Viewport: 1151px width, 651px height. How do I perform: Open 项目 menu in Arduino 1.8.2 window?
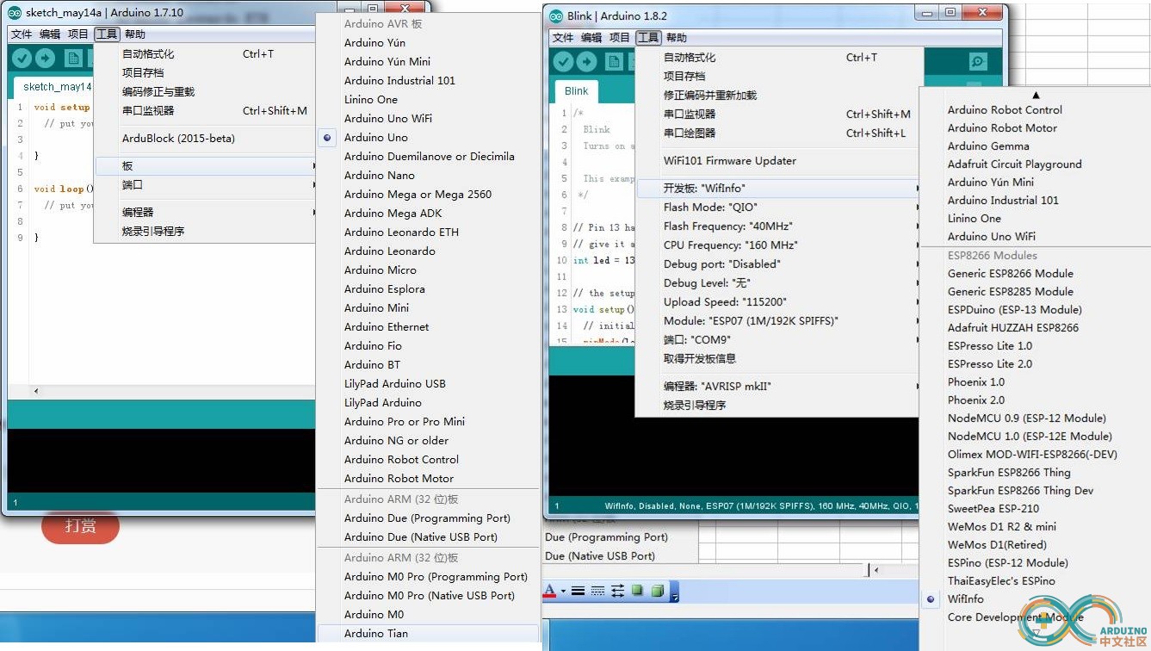(x=620, y=38)
